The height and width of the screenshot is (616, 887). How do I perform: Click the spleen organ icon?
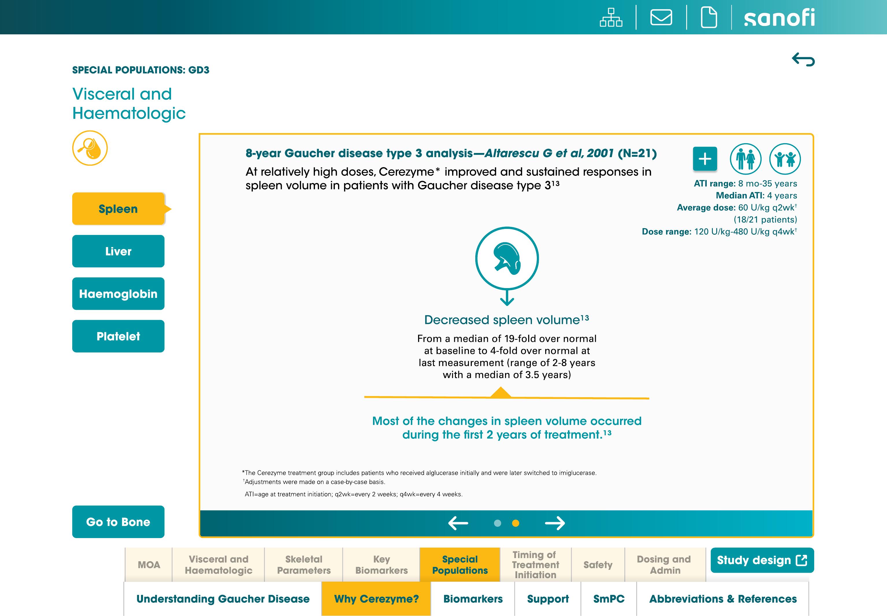click(507, 258)
